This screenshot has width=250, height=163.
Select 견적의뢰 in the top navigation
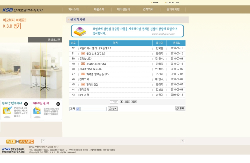(148, 9)
